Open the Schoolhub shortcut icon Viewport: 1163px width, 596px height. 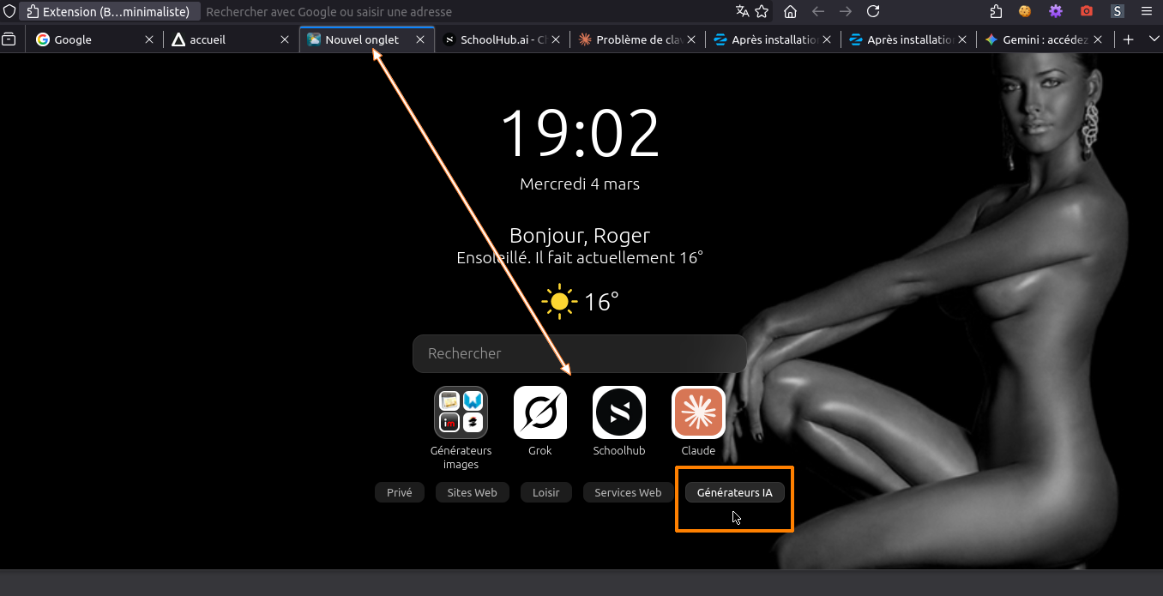click(x=618, y=412)
